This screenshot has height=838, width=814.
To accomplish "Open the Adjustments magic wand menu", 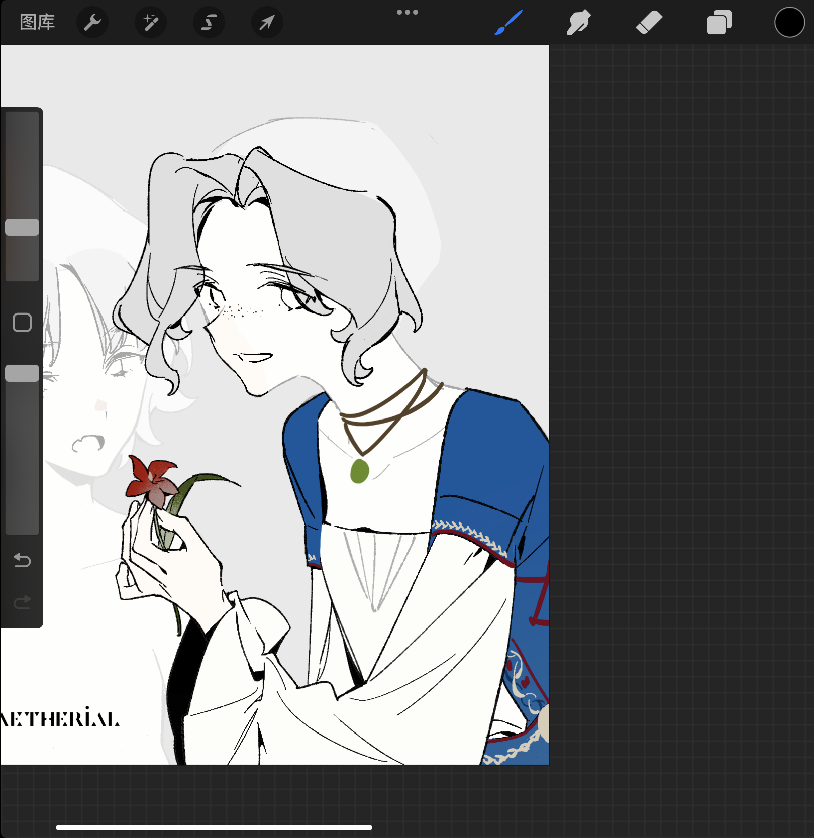I will 151,22.
